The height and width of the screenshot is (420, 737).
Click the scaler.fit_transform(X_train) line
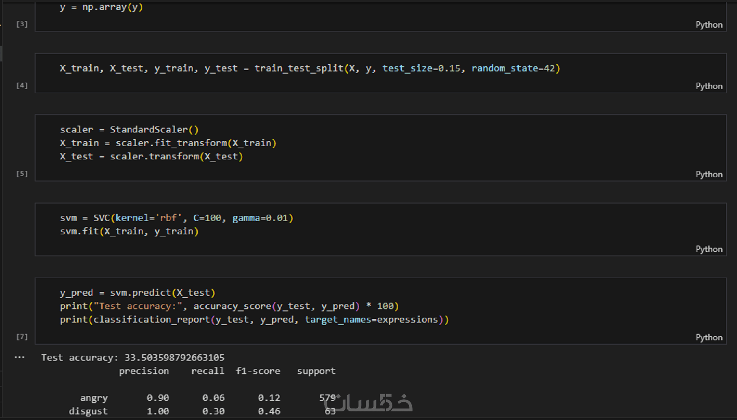coord(168,143)
